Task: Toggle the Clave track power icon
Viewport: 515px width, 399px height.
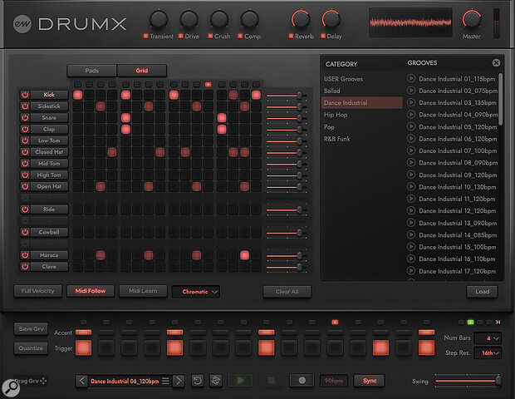Action: [25, 267]
